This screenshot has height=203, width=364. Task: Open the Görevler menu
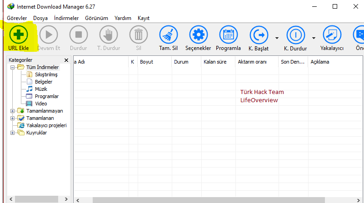(17, 18)
